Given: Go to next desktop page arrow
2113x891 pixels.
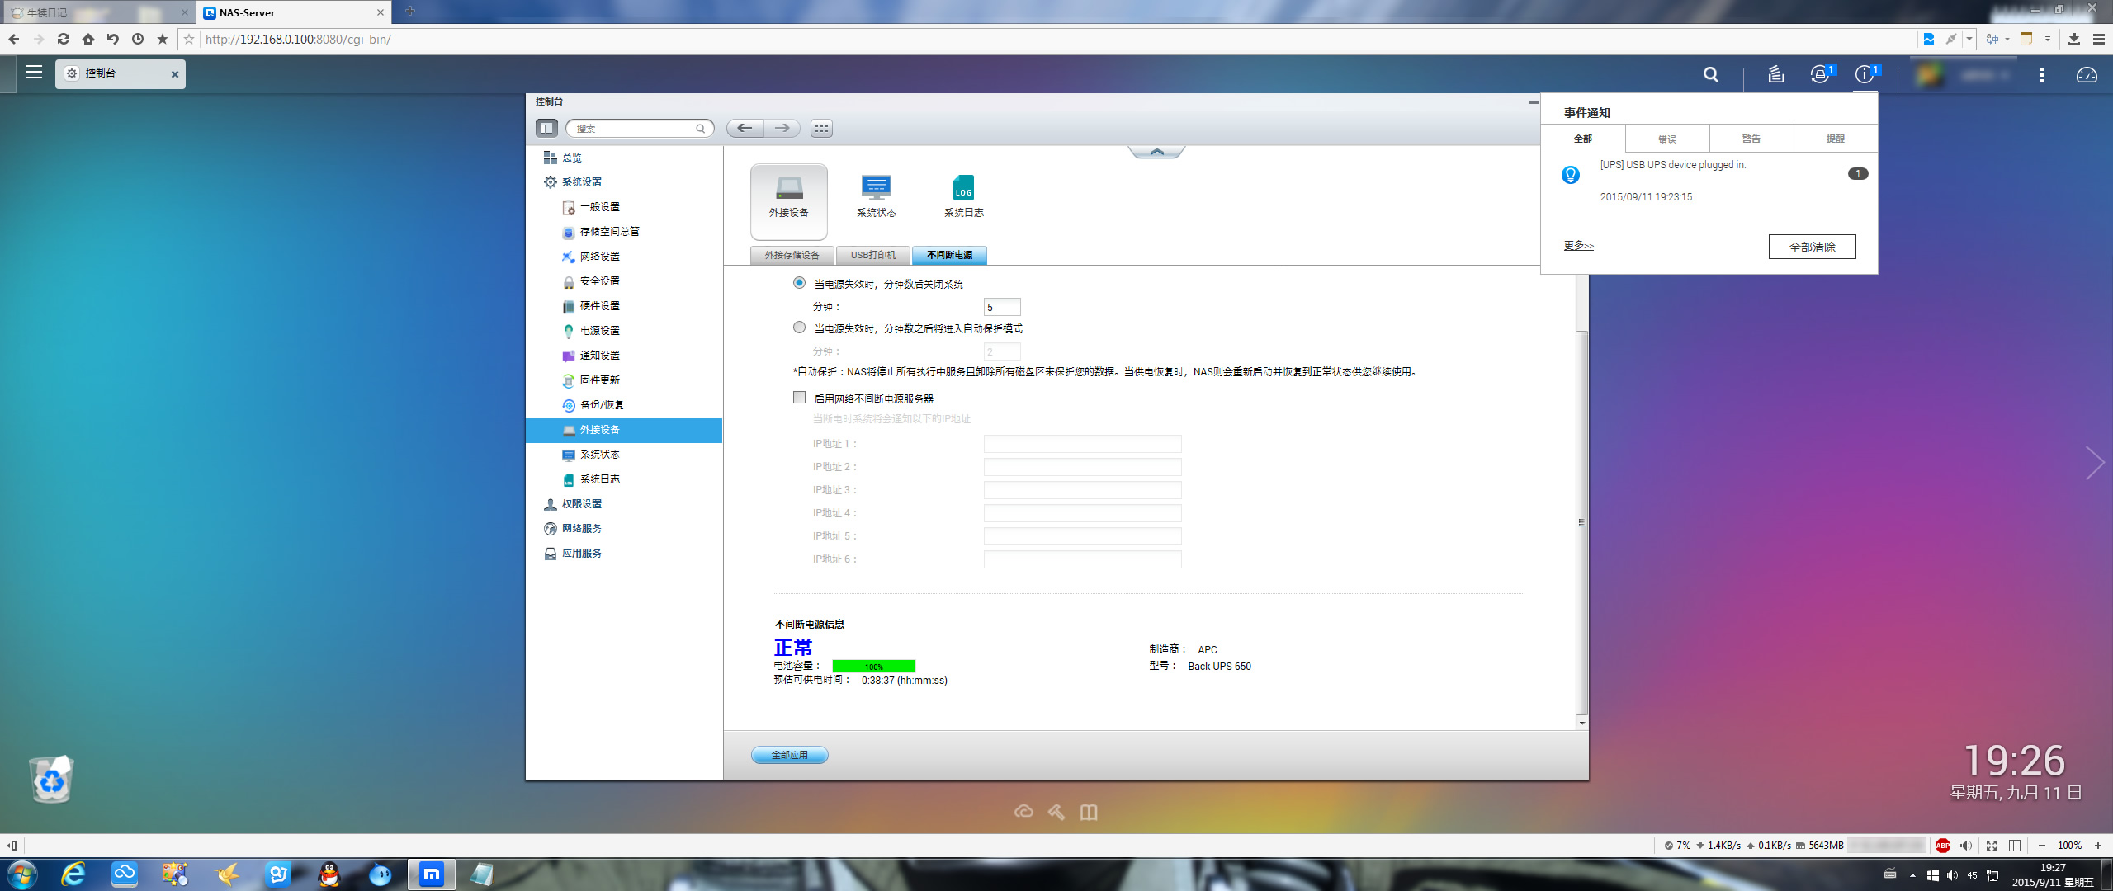Looking at the screenshot, I should click(2094, 463).
